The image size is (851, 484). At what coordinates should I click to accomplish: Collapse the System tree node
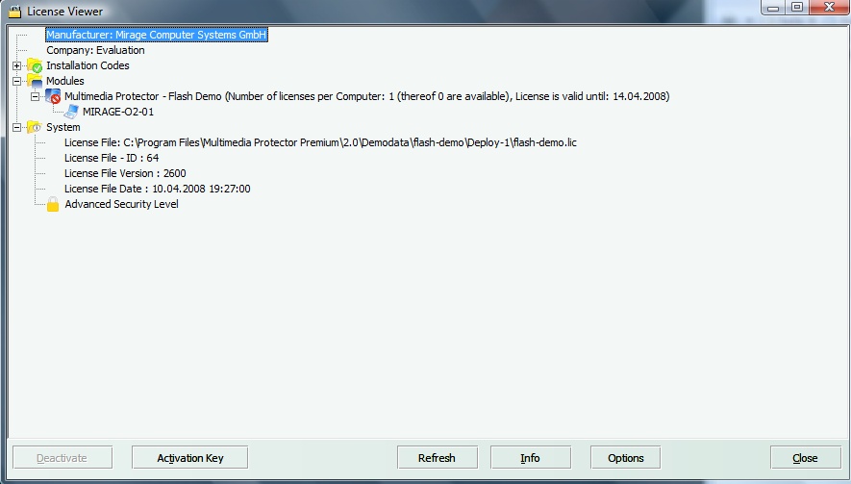click(17, 128)
